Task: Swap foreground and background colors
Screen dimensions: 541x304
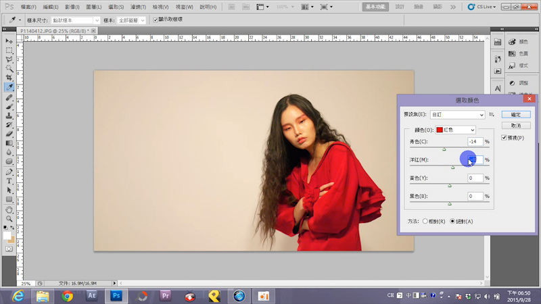Action: click(12, 228)
